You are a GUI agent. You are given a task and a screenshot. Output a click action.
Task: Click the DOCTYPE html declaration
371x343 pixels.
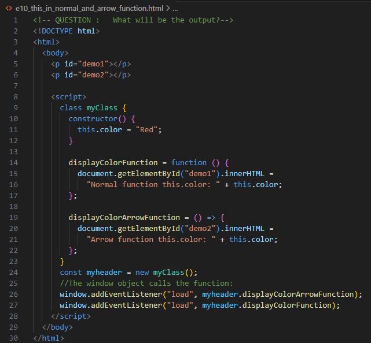pos(66,31)
